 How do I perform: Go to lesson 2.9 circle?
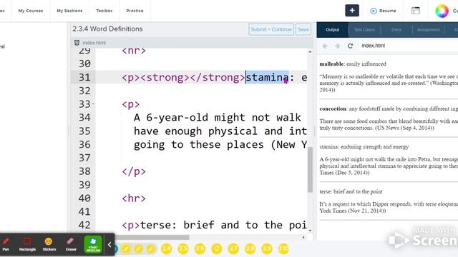tap(267, 249)
